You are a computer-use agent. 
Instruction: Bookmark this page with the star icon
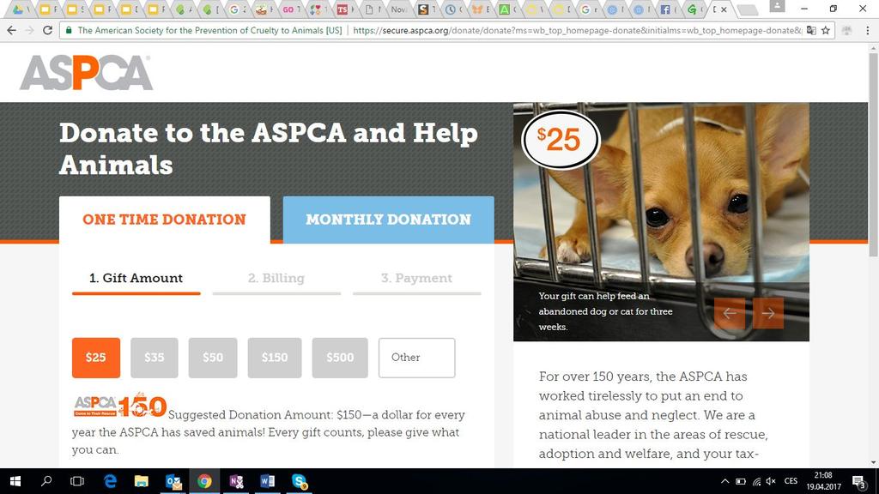point(825,30)
